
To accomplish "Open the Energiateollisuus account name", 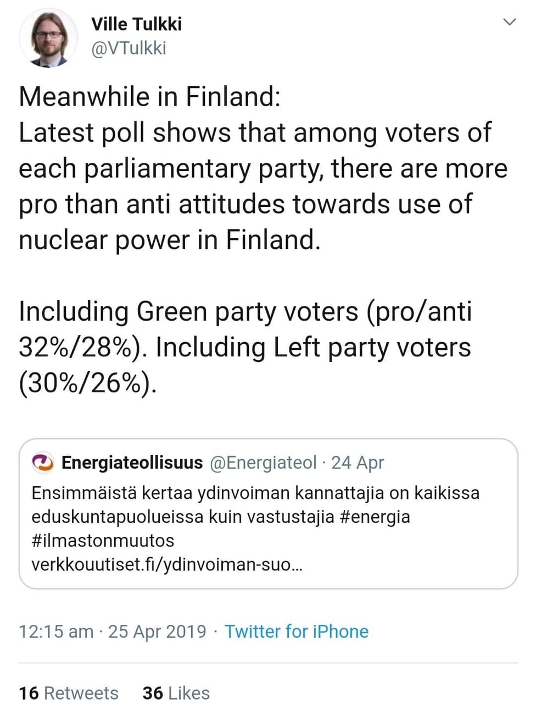I will coord(132,463).
